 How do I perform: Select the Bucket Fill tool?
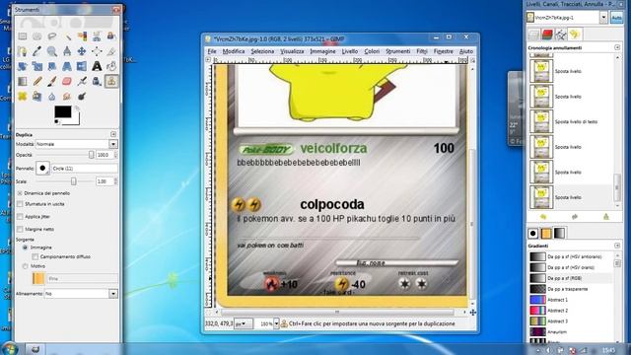(111, 66)
